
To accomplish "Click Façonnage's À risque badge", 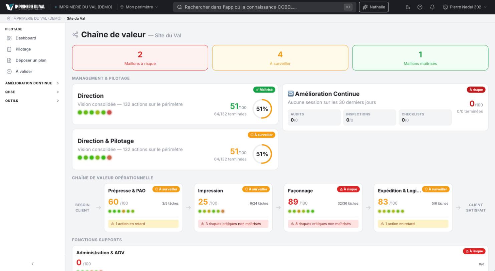I will pos(348,189).
